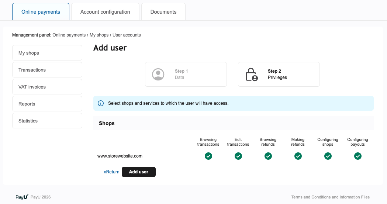This screenshot has width=387, height=204.
Task: Click the Step 1 user profile icon
Action: tap(158, 74)
